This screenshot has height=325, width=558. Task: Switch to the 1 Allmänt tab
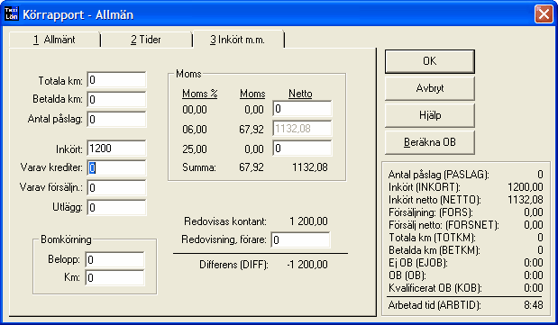coord(54,40)
